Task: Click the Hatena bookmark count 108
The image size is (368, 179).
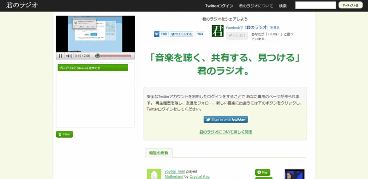Action: (164, 34)
